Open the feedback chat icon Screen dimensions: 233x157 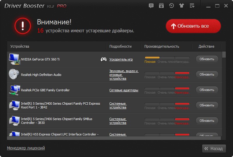pyautogui.click(x=151, y=6)
